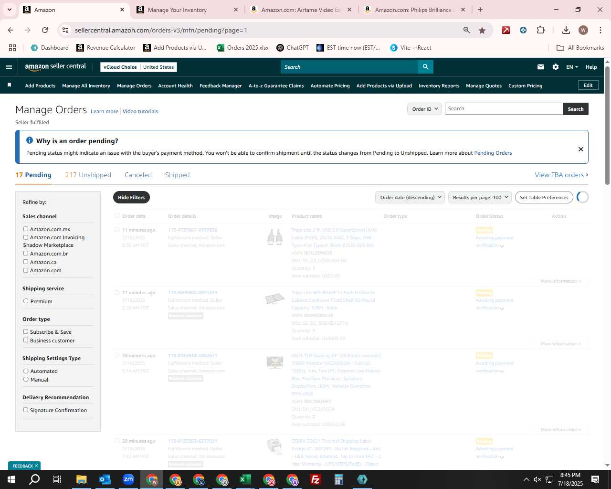Image resolution: width=611 pixels, height=489 pixels.
Task: Open the bookmarks apps grid icon
Action: tap(12, 48)
